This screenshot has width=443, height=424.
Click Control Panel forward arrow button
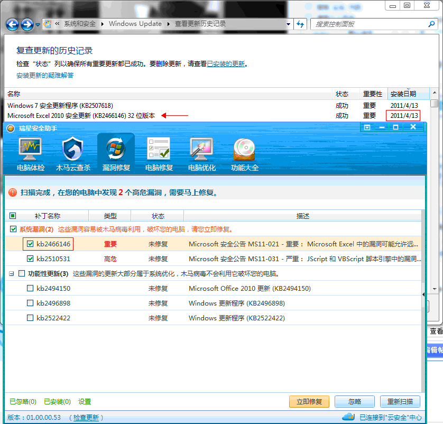[27, 24]
